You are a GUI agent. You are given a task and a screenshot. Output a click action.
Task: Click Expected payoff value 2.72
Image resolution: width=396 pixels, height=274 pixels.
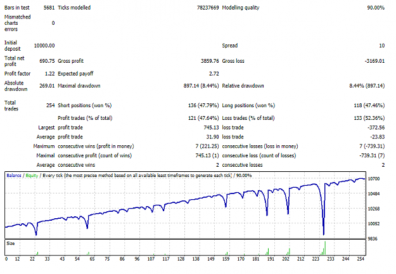click(x=214, y=74)
